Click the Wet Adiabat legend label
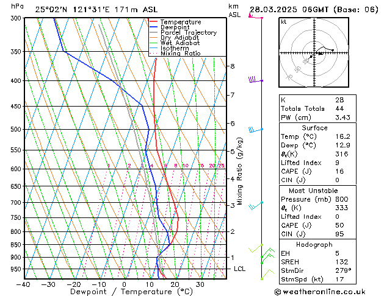The image size is (384, 296). [x=180, y=43]
